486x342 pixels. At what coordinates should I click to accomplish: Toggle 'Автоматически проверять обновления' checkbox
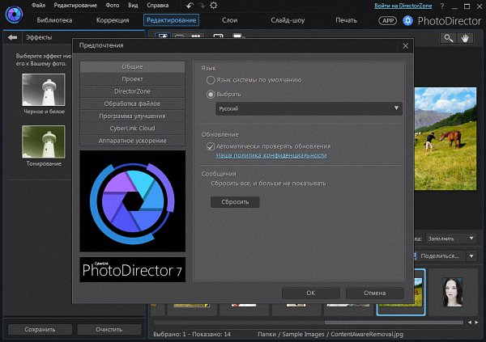pos(211,146)
